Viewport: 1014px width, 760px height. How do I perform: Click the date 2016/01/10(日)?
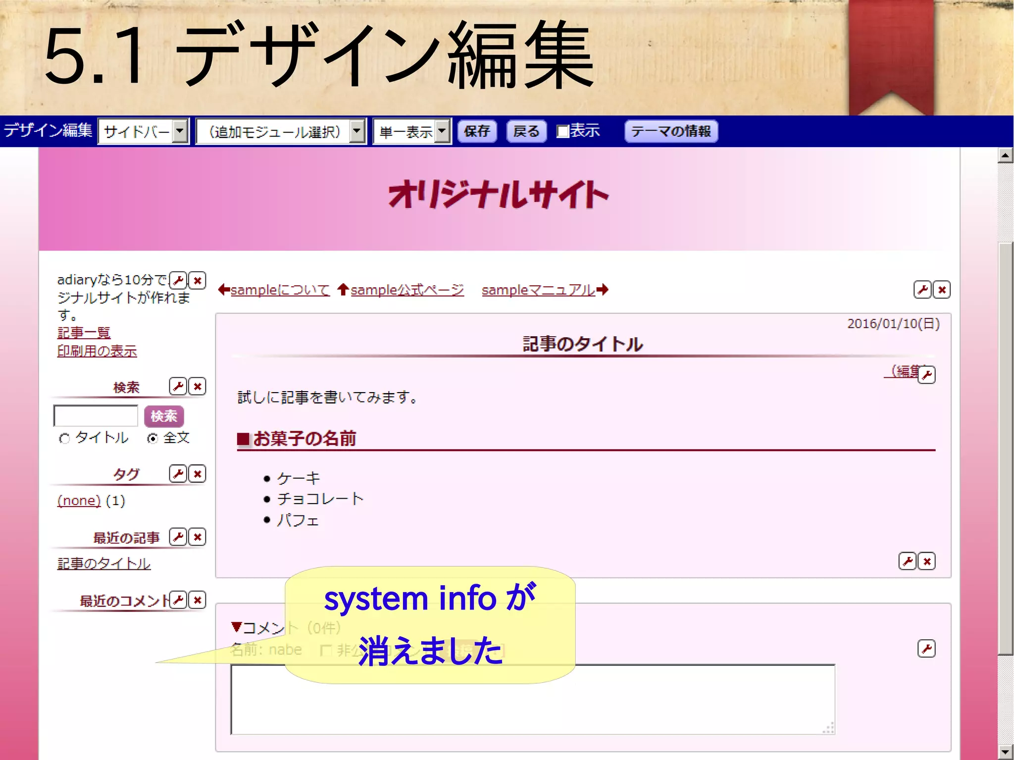pyautogui.click(x=893, y=324)
